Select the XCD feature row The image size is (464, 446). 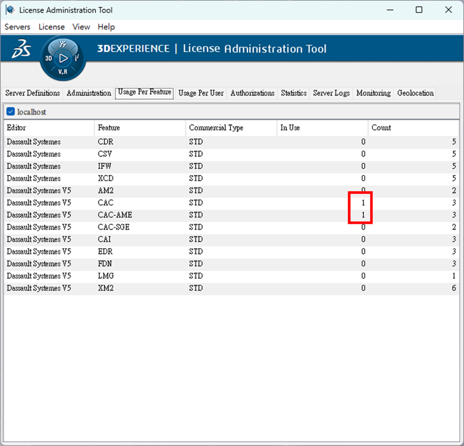(231, 178)
